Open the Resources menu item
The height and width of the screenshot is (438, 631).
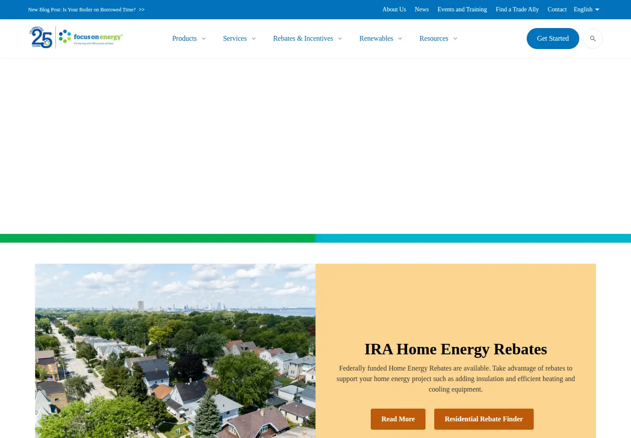coord(434,39)
